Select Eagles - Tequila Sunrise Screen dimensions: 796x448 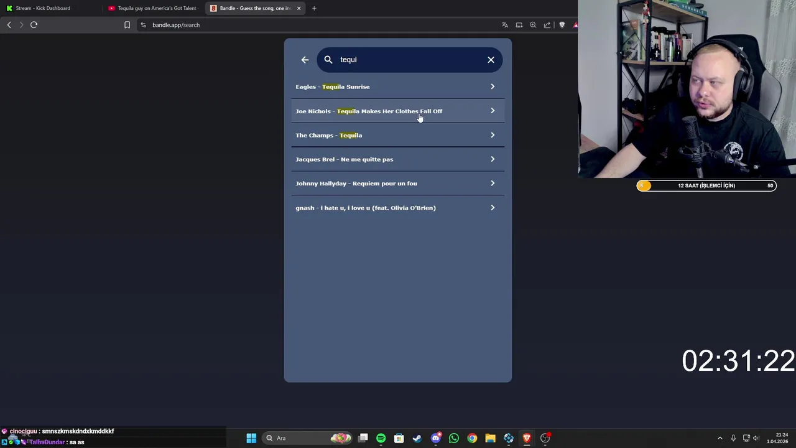[397, 86]
